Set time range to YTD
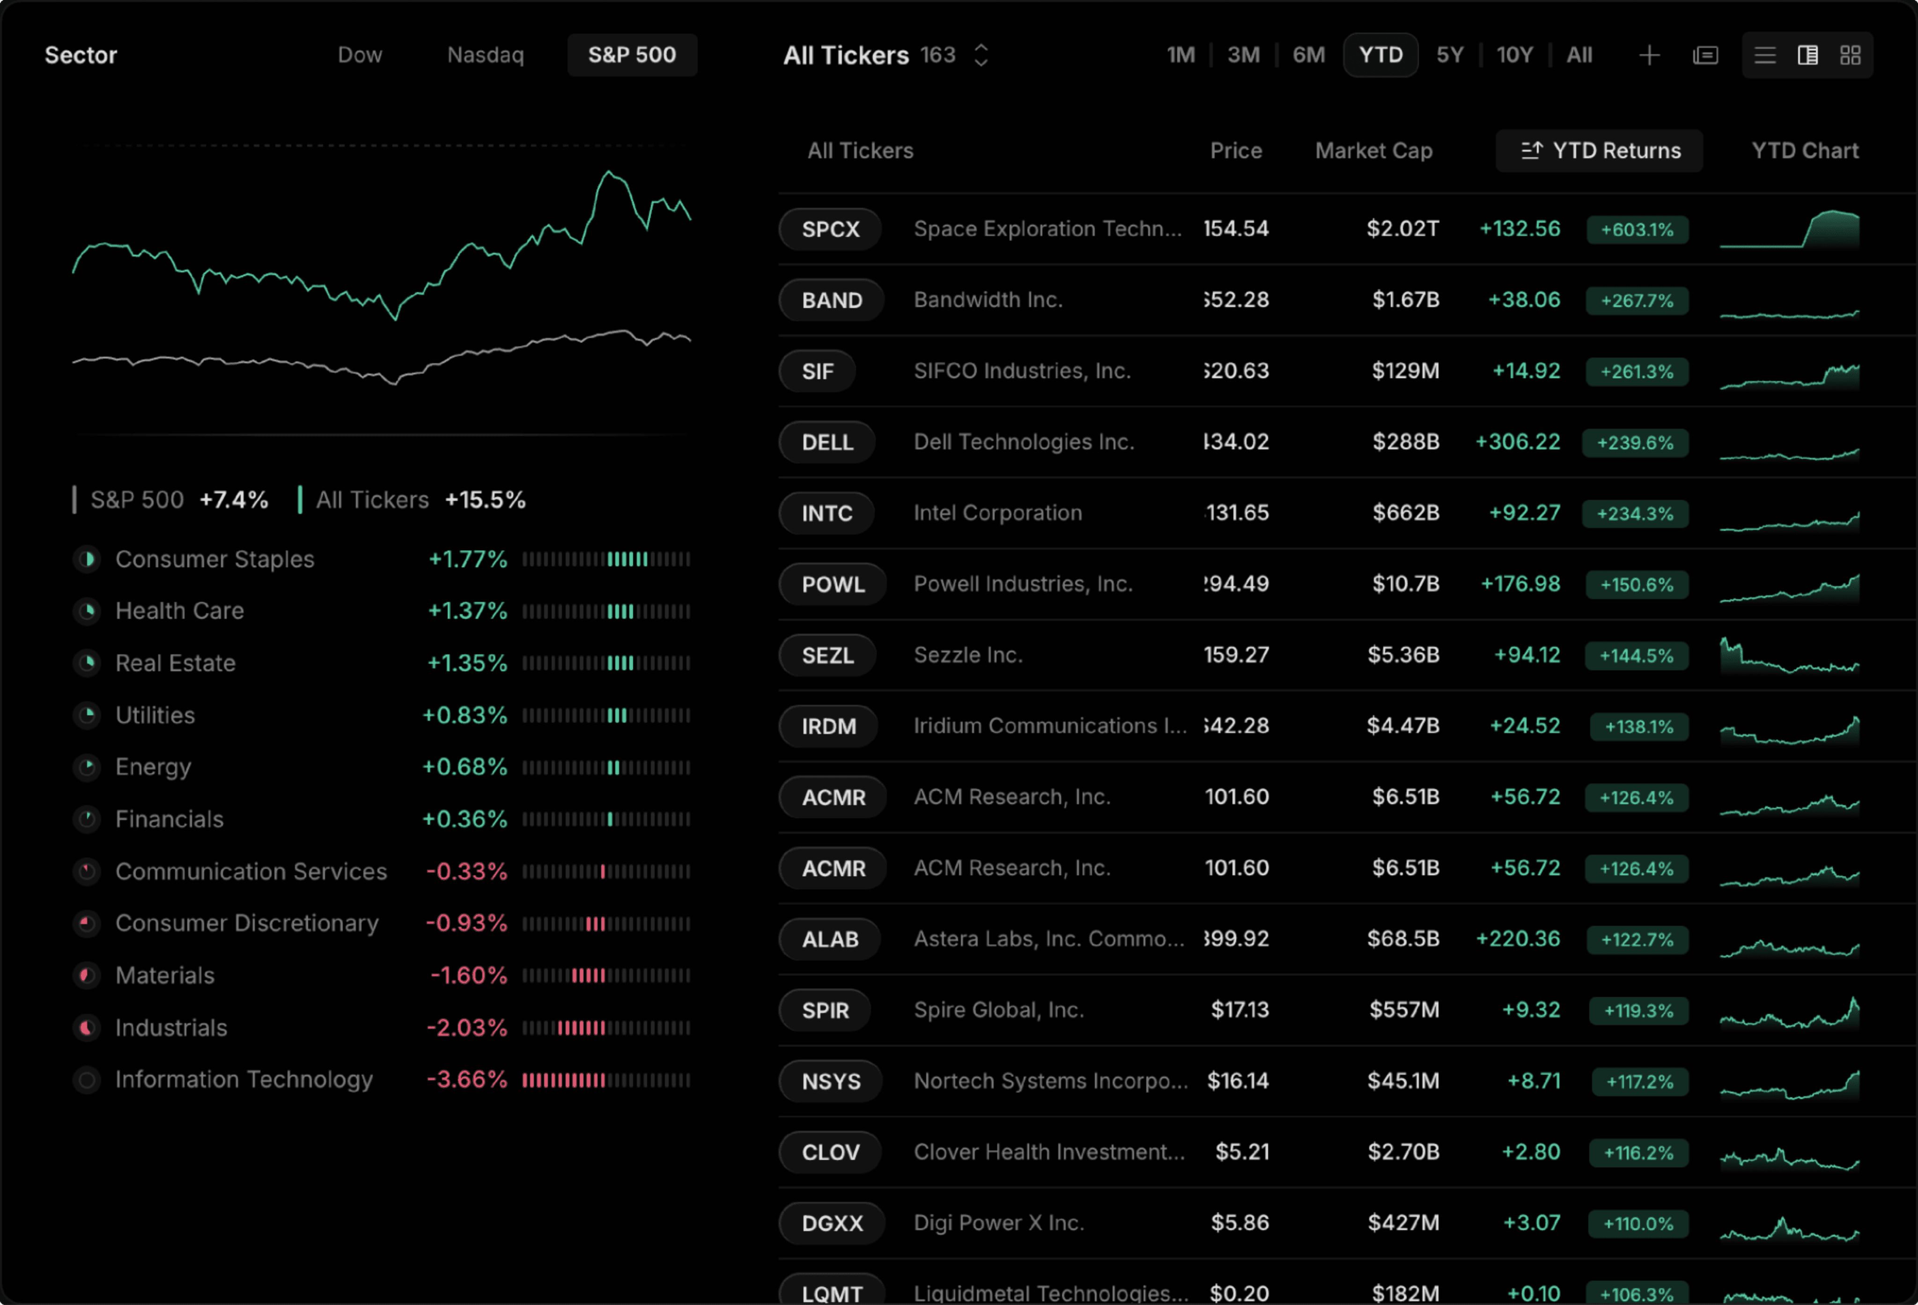1918x1305 pixels. click(1381, 55)
